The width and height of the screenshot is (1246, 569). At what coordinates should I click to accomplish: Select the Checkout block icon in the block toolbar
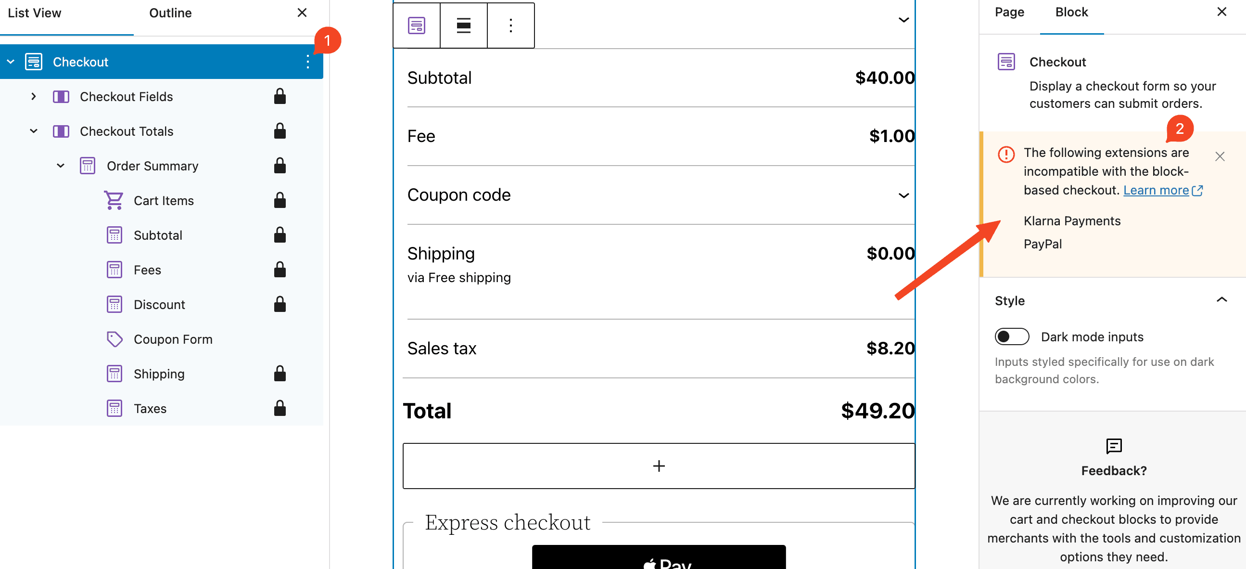pyautogui.click(x=416, y=25)
